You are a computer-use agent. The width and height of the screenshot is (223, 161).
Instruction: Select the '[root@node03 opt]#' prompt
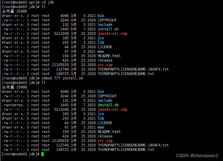coord(21,2)
